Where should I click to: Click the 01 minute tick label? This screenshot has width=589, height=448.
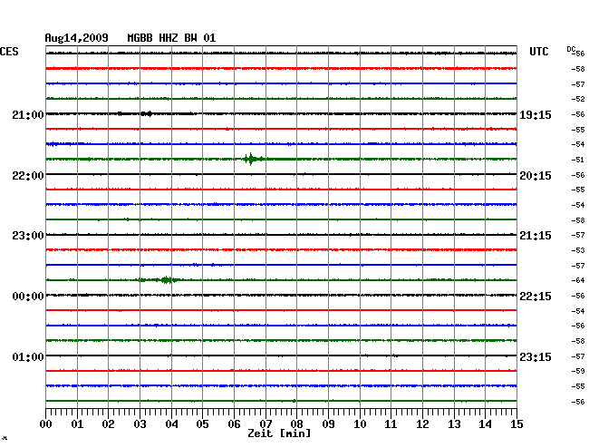pyautogui.click(x=77, y=424)
